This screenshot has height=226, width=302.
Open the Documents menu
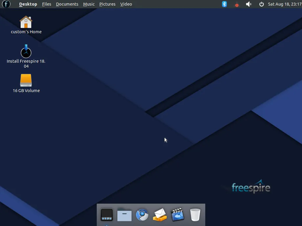pyautogui.click(x=67, y=4)
